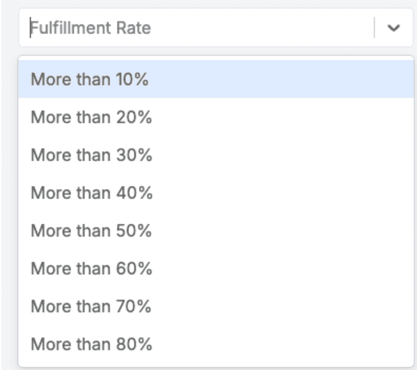Choose "More than 30%" from the list
The width and height of the screenshot is (417, 370).
[91, 155]
